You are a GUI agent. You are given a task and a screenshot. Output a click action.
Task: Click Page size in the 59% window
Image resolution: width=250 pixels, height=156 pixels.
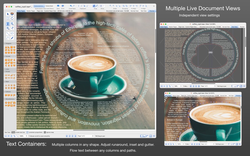pyautogui.click(x=188, y=27)
